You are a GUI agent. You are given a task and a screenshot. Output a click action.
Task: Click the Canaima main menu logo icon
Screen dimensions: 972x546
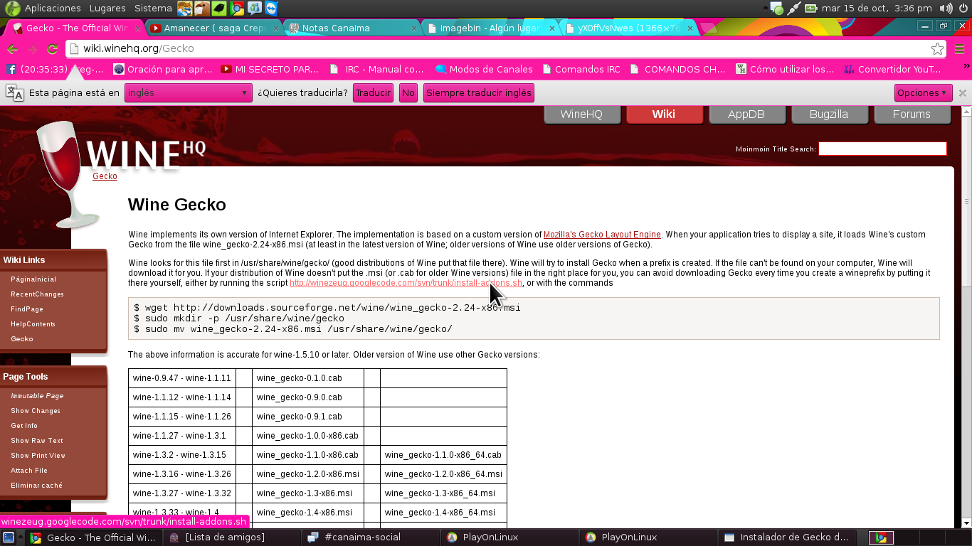coord(12,9)
